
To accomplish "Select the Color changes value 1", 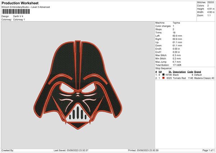I will (173, 26).
